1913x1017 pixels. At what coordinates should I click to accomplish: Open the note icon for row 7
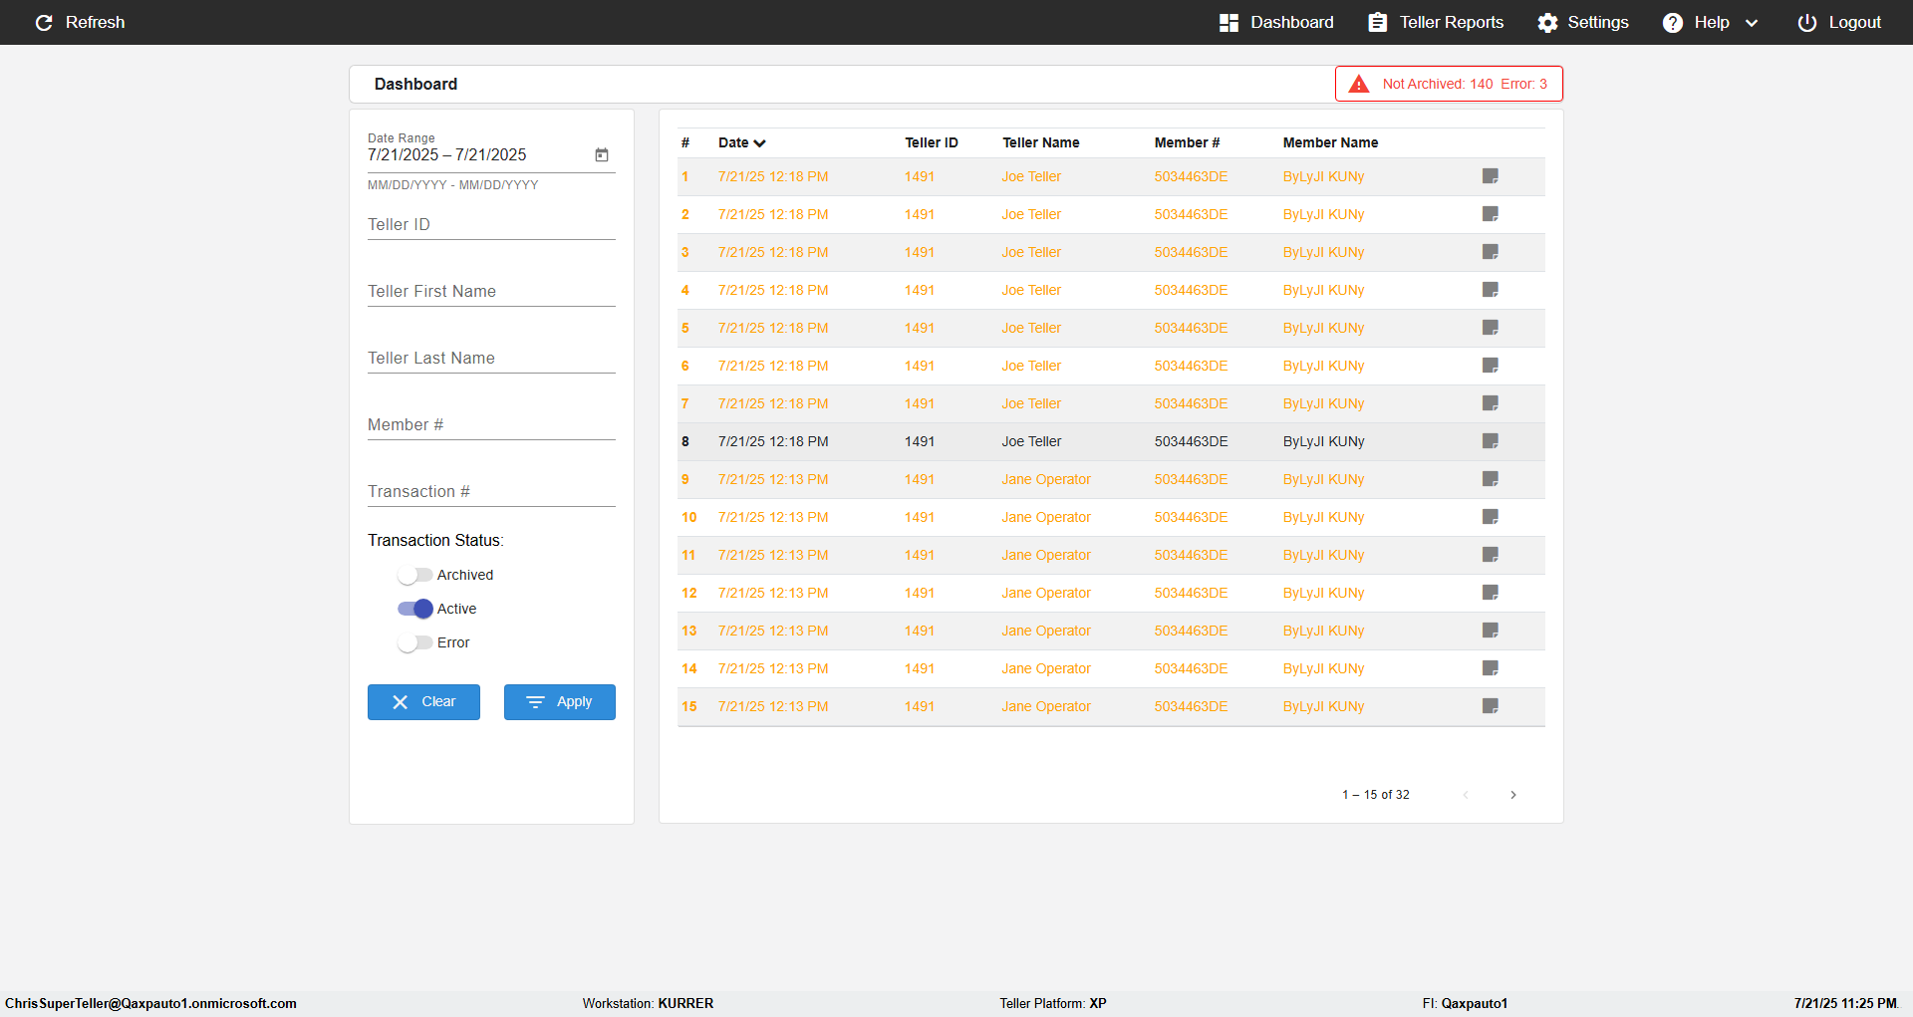click(x=1491, y=403)
